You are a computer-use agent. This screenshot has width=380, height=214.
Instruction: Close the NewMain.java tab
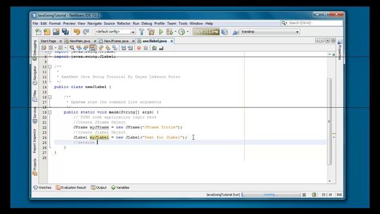[x=95, y=41]
